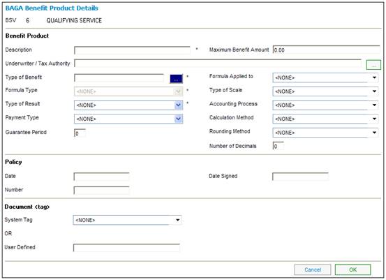Screen dimensions: 386x280
Task: Expand the Payment Type dropdown
Action: point(128,119)
